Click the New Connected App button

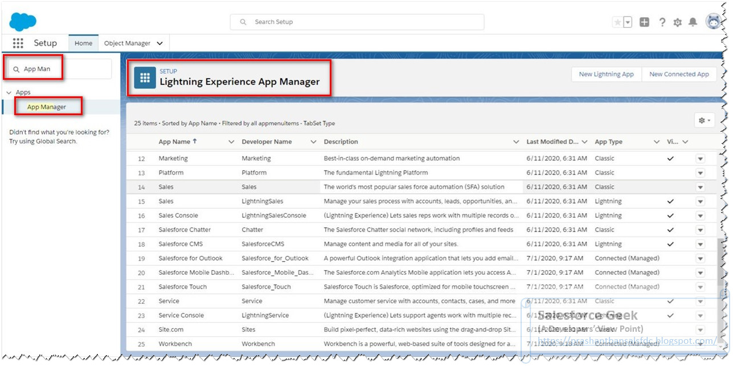[x=679, y=74]
